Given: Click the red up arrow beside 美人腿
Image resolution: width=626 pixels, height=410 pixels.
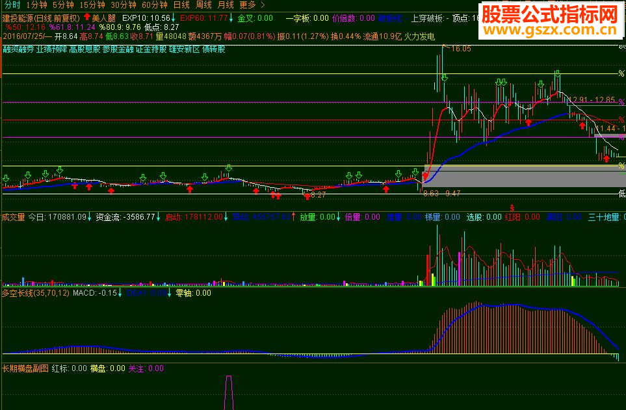Looking at the screenshot, I should coord(87,18).
